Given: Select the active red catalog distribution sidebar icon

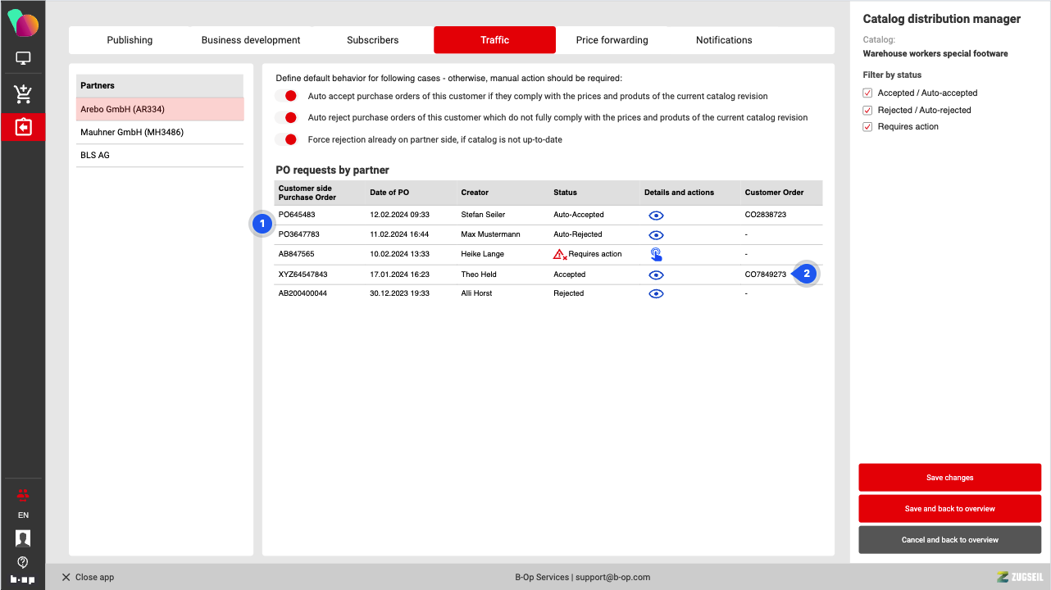Looking at the screenshot, I should pos(23,127).
